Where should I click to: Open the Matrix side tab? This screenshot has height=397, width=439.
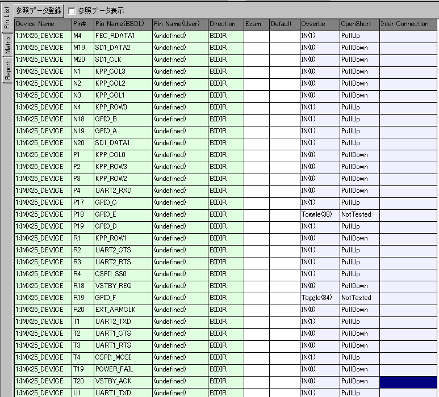click(x=7, y=44)
